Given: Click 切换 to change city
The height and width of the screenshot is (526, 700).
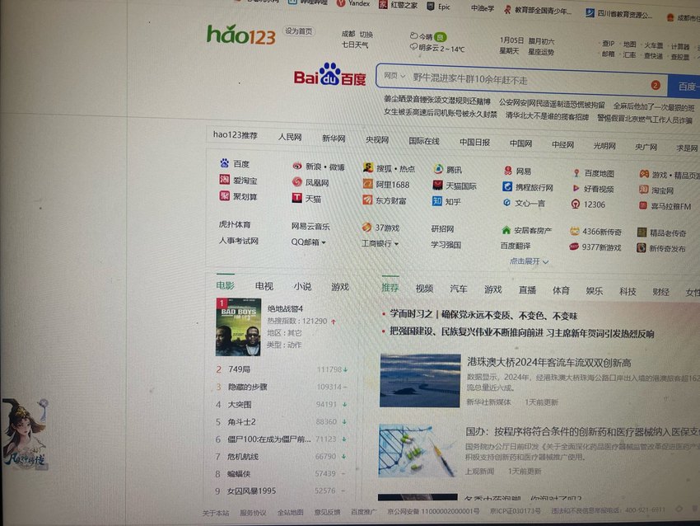Looking at the screenshot, I should pos(366,35).
